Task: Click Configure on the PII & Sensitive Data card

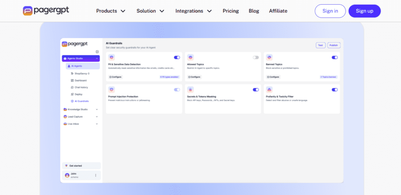Action: [116, 77]
